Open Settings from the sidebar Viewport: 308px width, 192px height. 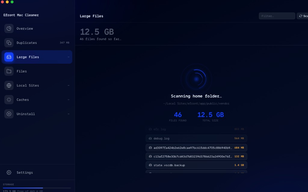pyautogui.click(x=37, y=172)
